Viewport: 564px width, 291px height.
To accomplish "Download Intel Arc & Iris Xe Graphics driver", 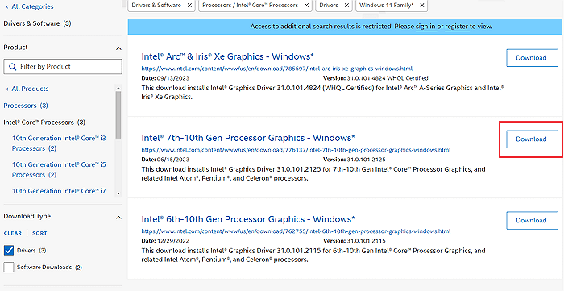I will click(532, 57).
